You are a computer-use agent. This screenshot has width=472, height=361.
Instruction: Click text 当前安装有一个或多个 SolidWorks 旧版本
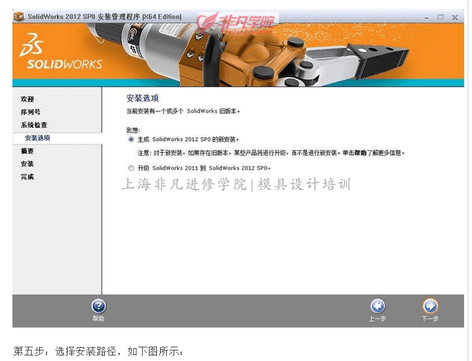tap(183, 111)
